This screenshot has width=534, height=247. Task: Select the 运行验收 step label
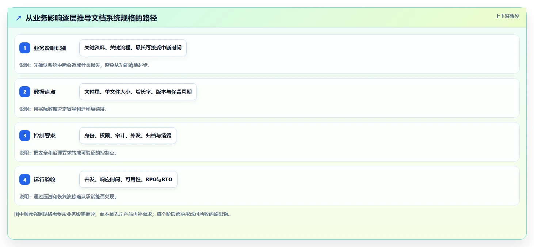[x=45, y=179]
